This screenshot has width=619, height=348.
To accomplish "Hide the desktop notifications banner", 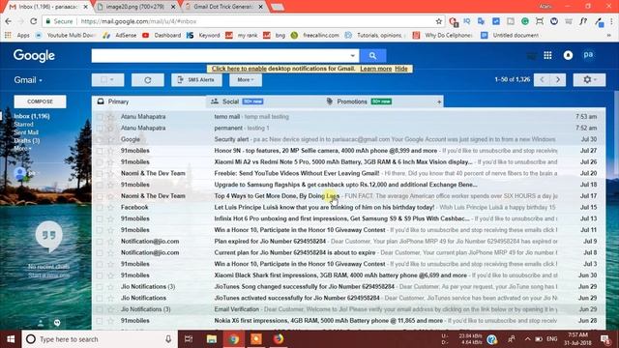I will click(401, 69).
